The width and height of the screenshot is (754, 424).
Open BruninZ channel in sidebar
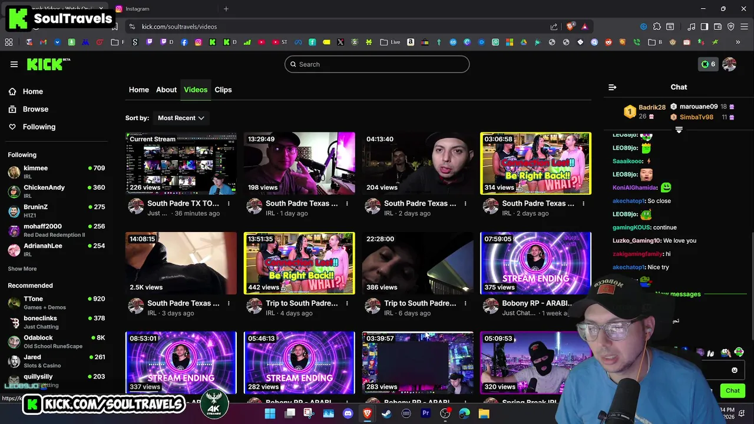tap(56, 211)
